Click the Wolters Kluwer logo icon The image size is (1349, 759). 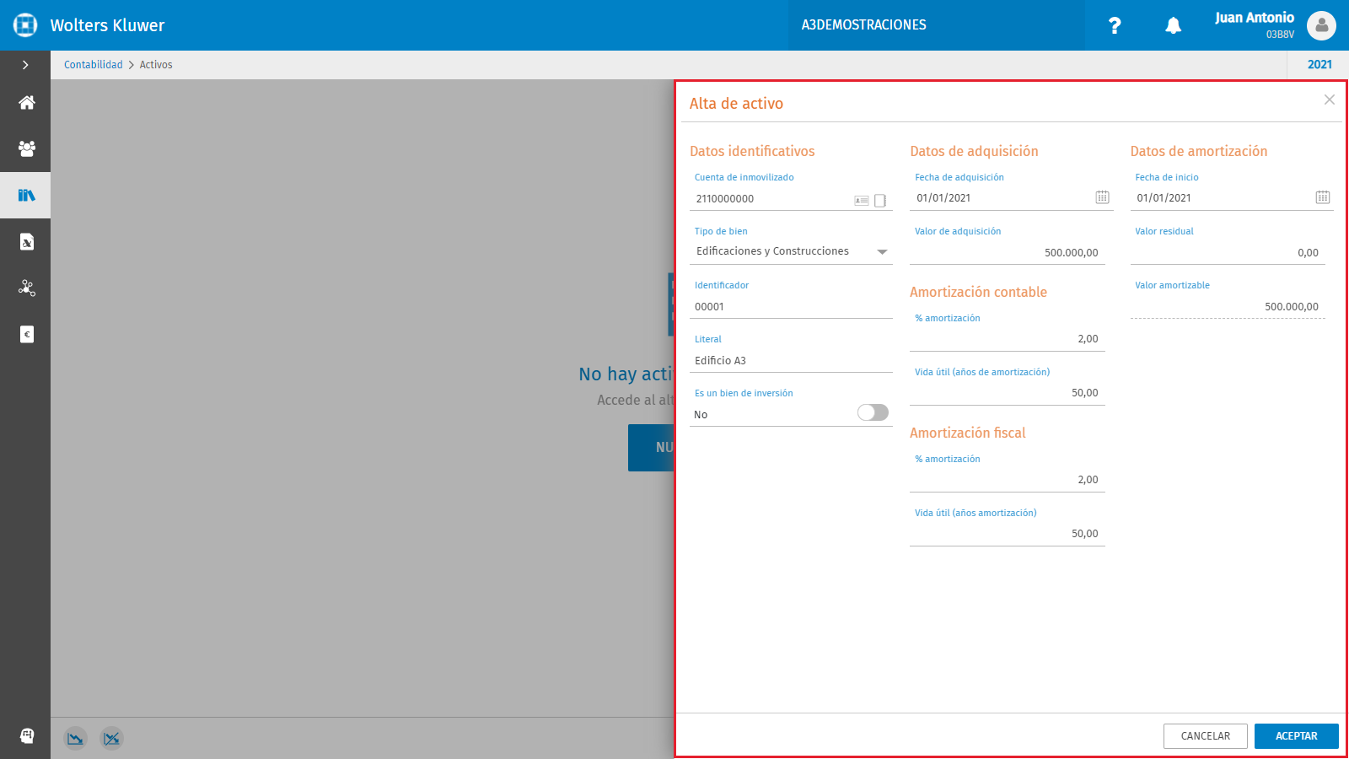25,25
